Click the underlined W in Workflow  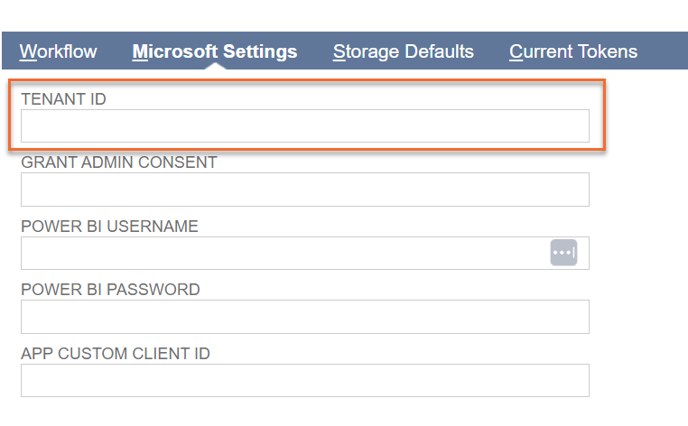pos(28,51)
